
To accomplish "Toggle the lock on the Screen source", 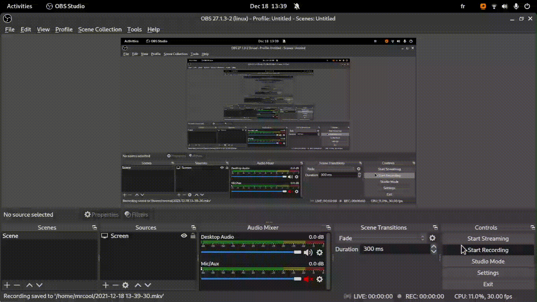I will (193, 236).
